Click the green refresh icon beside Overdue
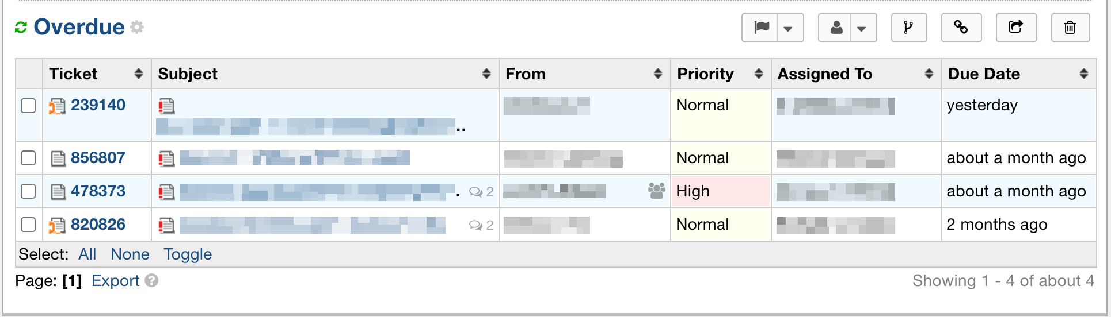Viewport: 1111px width, 317px height. (21, 28)
